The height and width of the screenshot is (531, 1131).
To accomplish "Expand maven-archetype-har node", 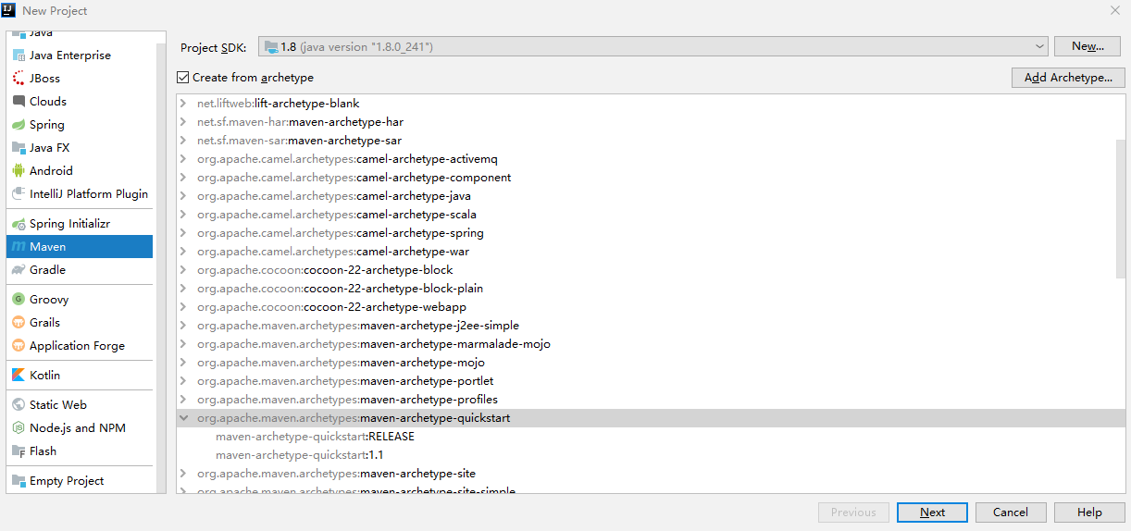I will [184, 122].
